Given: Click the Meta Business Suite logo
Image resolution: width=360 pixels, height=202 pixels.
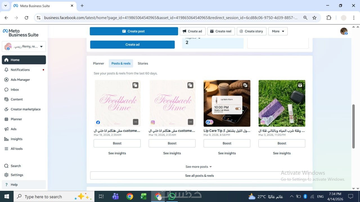Looking at the screenshot, I should tap(21, 33).
